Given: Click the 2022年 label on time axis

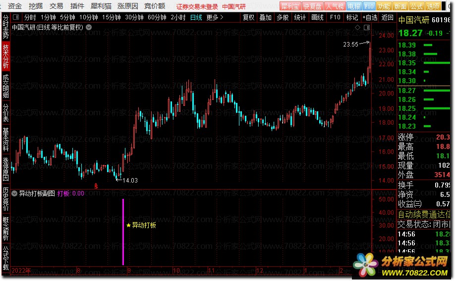Looking at the screenshot, I should [21, 271].
